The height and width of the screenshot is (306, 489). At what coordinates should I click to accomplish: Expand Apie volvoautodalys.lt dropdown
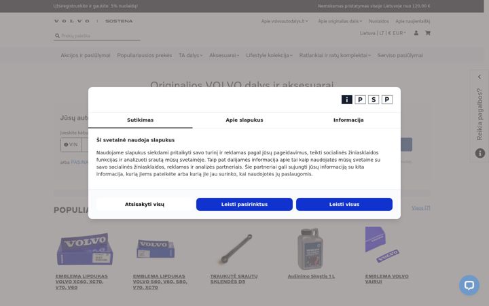285,21
